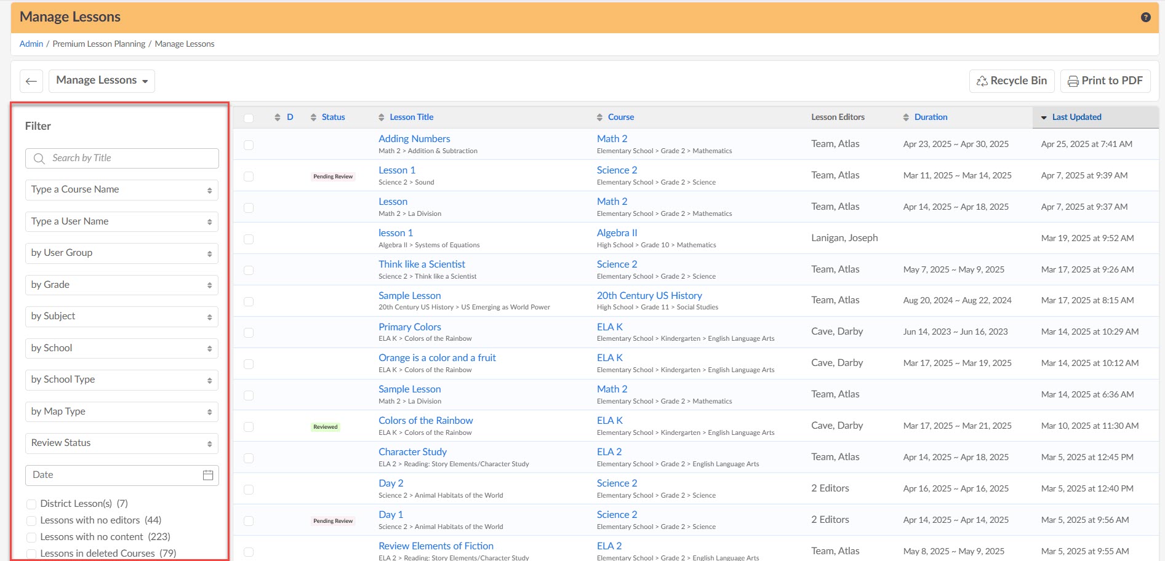Screen dimensions: 1165x561
Task: Open the Day 2 lesson link
Action: click(391, 483)
